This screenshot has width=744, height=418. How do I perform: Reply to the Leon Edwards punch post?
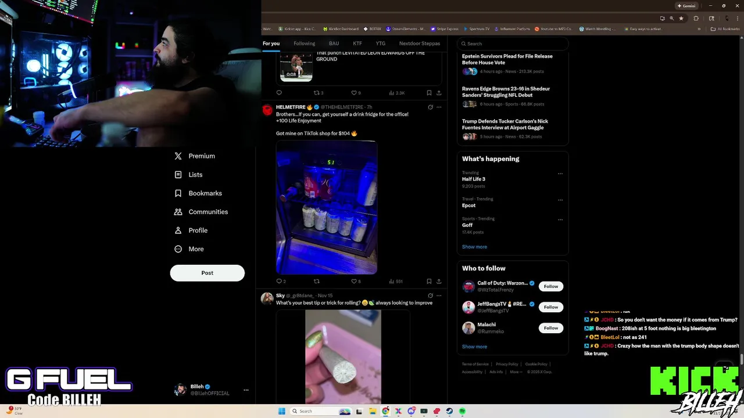[279, 93]
